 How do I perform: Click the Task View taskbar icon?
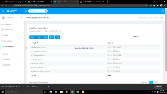point(45,92)
